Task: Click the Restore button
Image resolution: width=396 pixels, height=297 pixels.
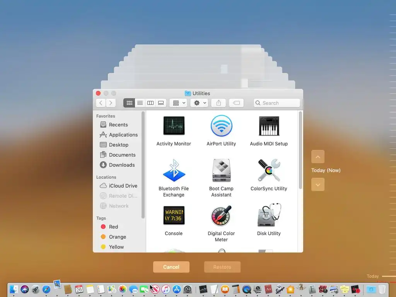Action: point(222,267)
